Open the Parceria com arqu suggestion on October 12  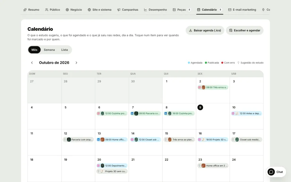[78, 140]
